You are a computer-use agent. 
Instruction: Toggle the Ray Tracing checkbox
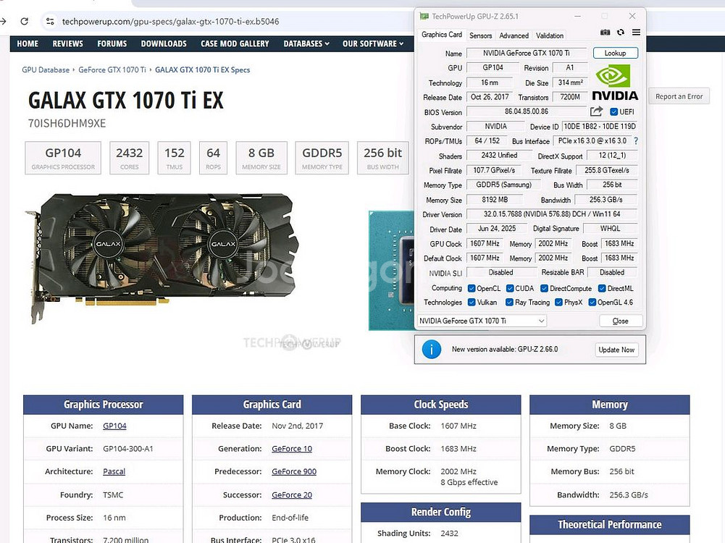pyautogui.click(x=510, y=302)
